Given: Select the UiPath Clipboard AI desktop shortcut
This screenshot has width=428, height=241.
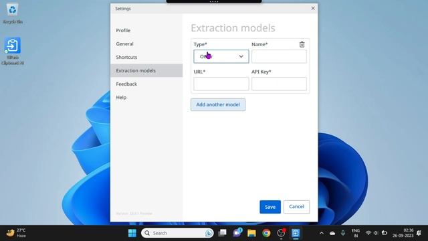Looking at the screenshot, I should [x=13, y=52].
